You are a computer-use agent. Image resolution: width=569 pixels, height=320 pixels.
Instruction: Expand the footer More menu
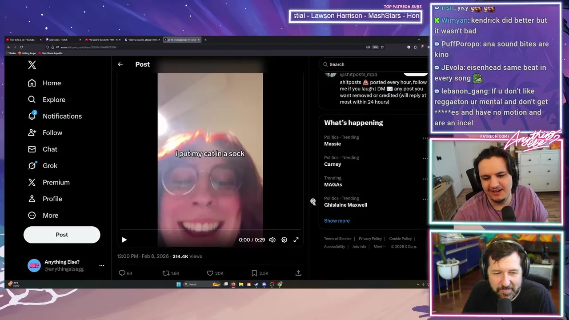coord(380,247)
